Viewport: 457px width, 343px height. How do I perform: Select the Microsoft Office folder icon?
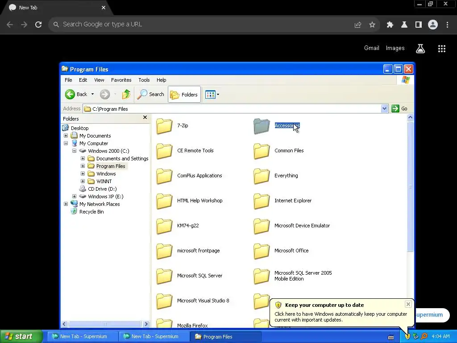pos(262,251)
